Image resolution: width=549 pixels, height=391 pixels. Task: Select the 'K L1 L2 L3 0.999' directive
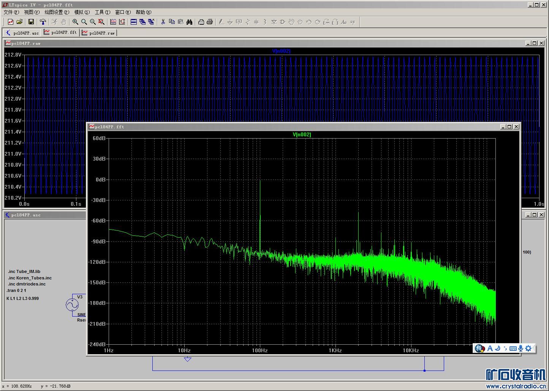coord(23,298)
